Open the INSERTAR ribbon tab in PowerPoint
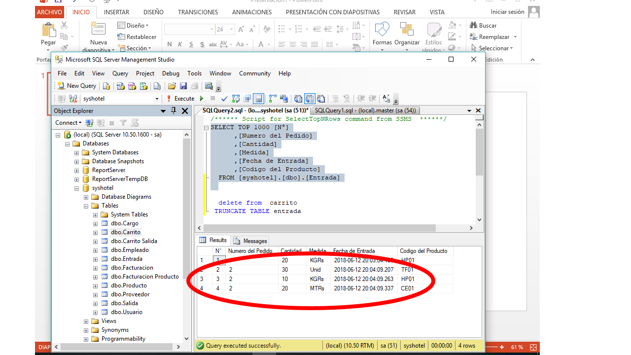631x355 pixels. [x=117, y=12]
